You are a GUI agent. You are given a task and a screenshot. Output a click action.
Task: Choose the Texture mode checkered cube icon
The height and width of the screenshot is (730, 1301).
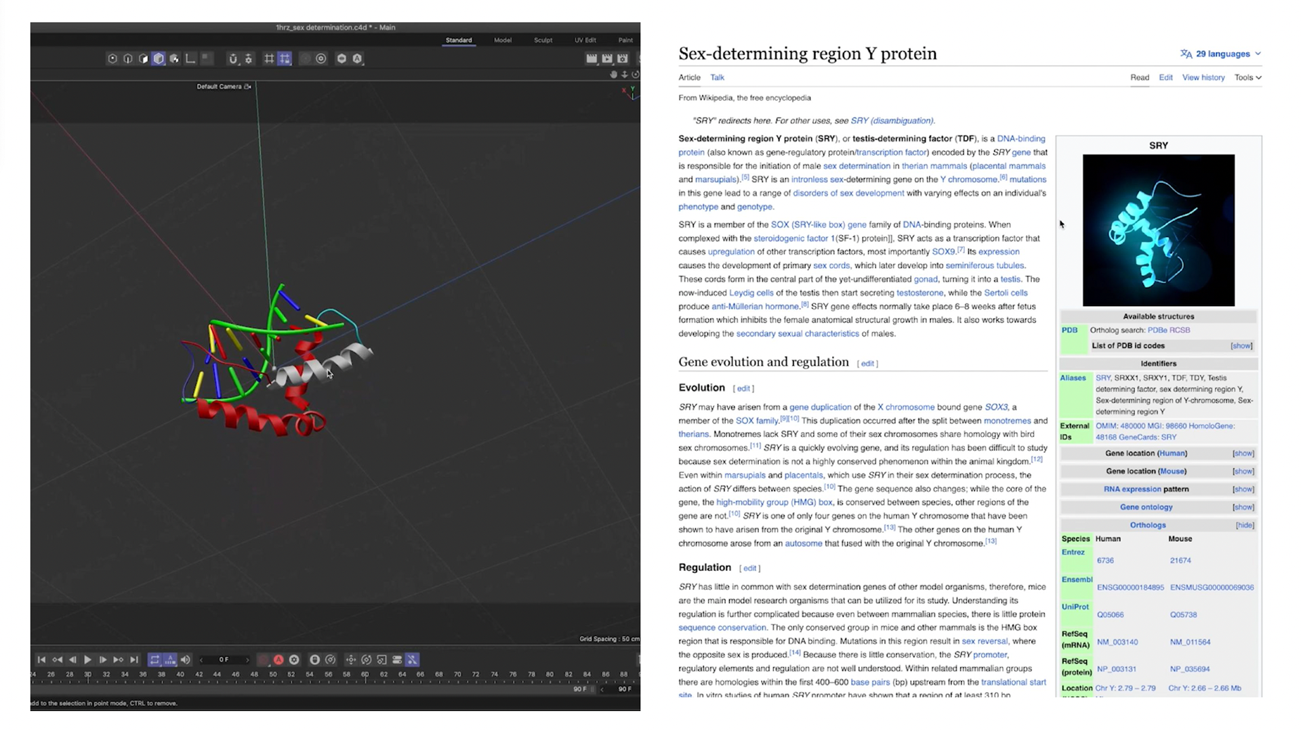click(174, 59)
